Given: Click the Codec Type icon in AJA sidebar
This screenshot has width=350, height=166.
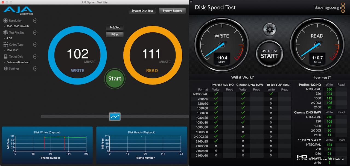Looking at the screenshot, I should coord(5,45).
